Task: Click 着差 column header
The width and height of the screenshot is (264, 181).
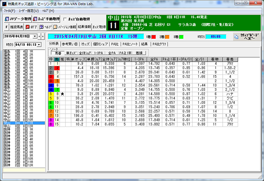Action: click(230, 59)
